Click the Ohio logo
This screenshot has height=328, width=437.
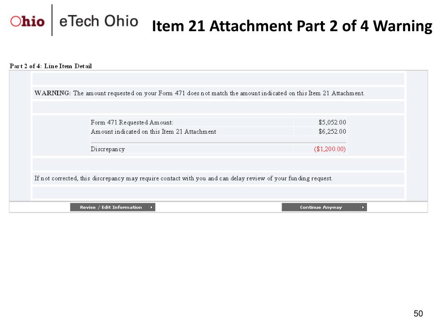point(27,21)
